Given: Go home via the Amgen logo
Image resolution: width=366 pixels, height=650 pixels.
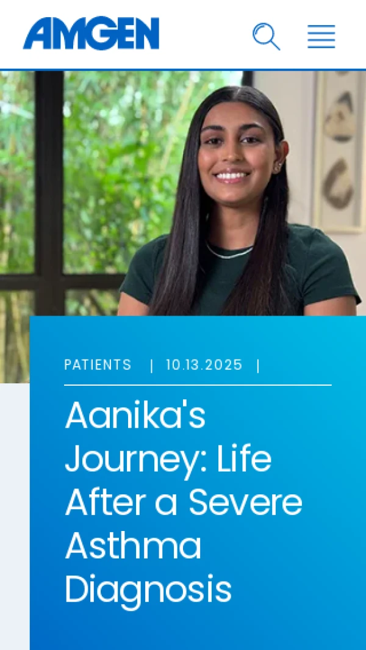Looking at the screenshot, I should point(91,33).
